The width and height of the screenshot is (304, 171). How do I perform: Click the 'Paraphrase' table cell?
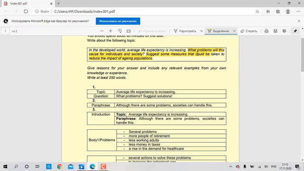[101, 105]
